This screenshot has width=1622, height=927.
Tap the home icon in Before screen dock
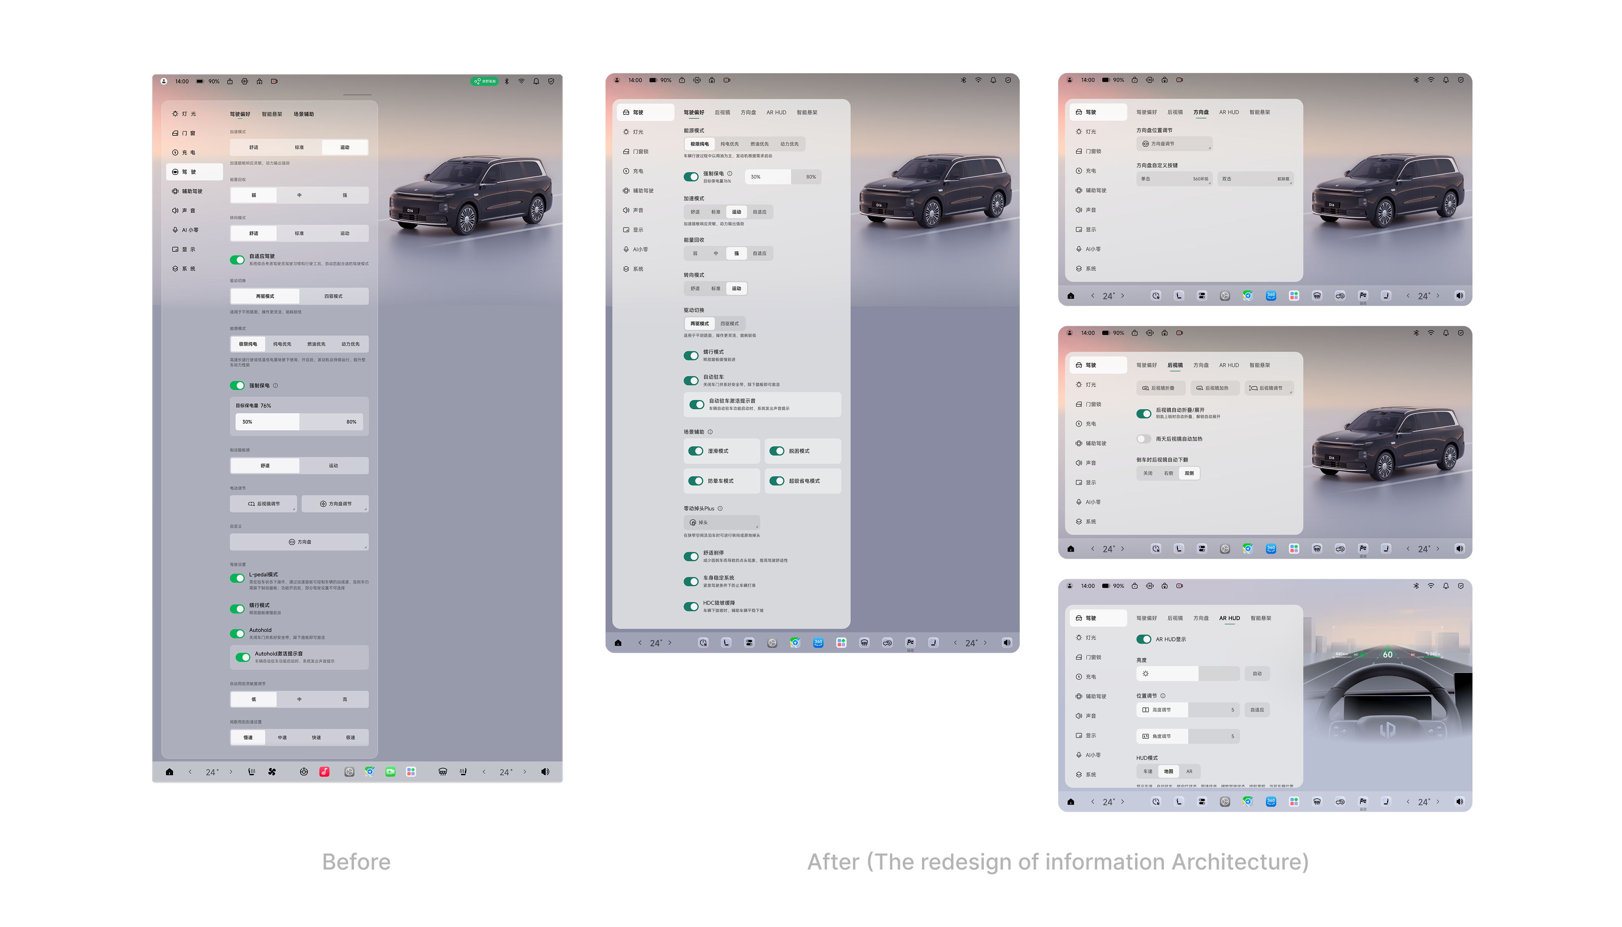[x=169, y=772]
